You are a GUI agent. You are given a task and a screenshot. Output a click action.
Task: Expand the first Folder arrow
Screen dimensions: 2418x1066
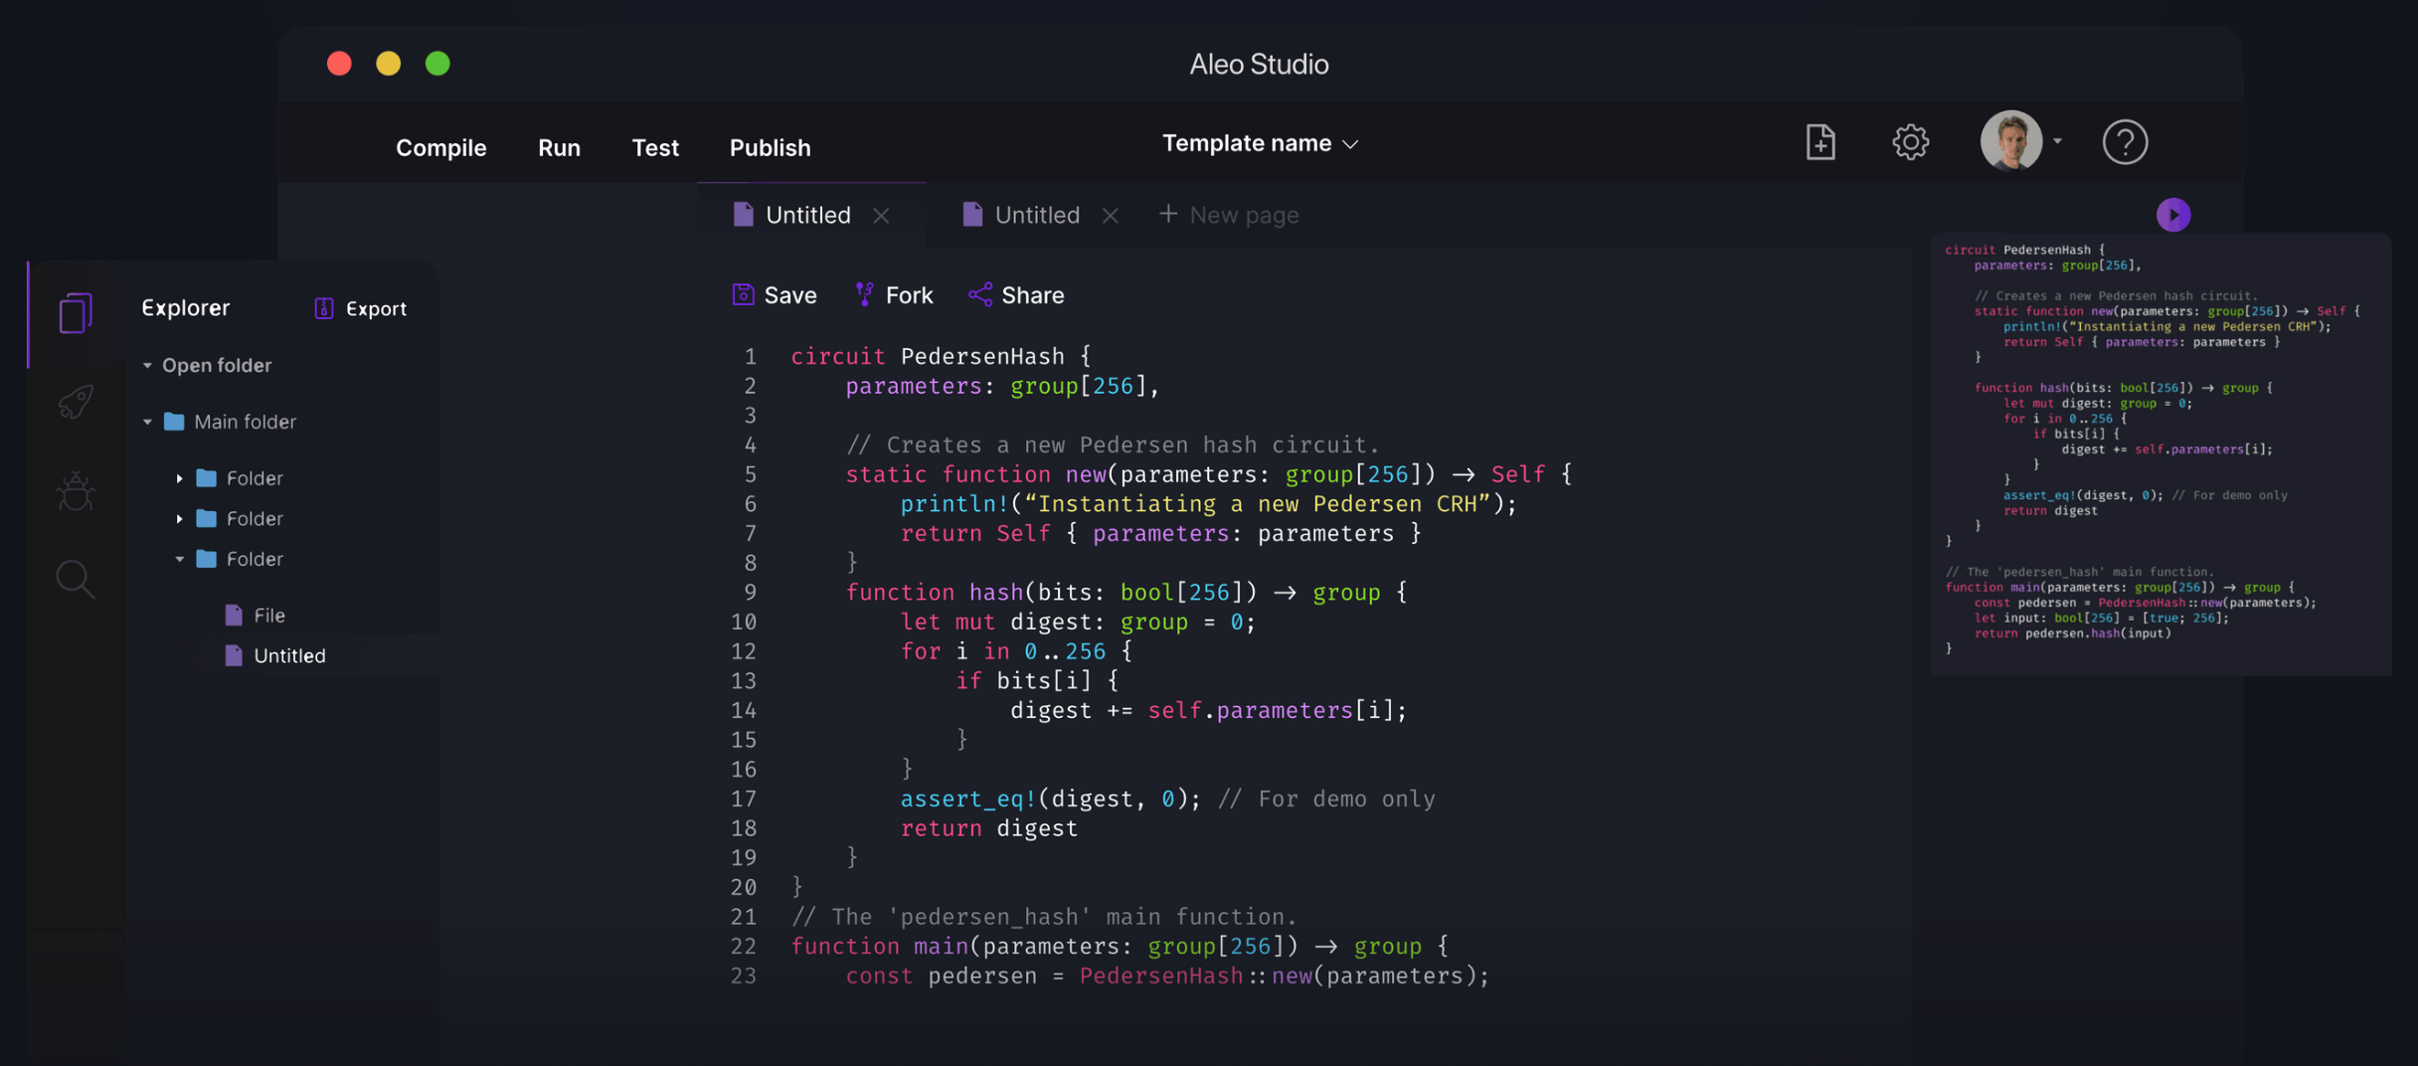[179, 478]
